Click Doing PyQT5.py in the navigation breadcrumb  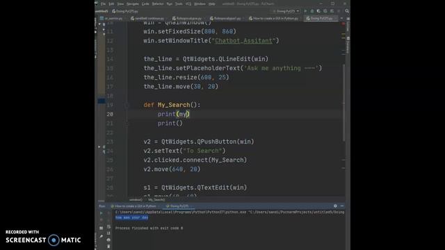point(125,11)
